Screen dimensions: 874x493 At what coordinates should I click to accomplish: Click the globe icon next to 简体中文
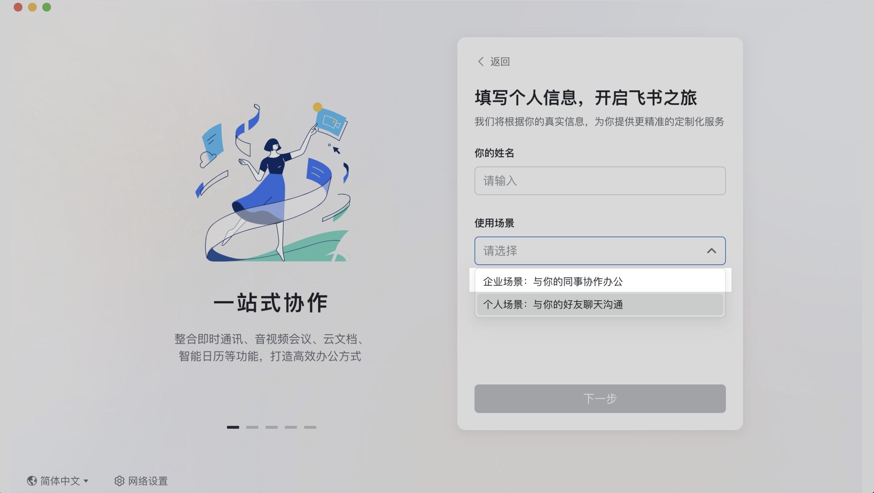31,481
